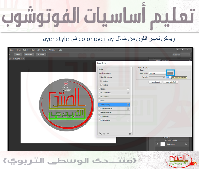Collapse panels with the double-arrow icon
Screen dimensions: 199x169
[x=190, y=58]
